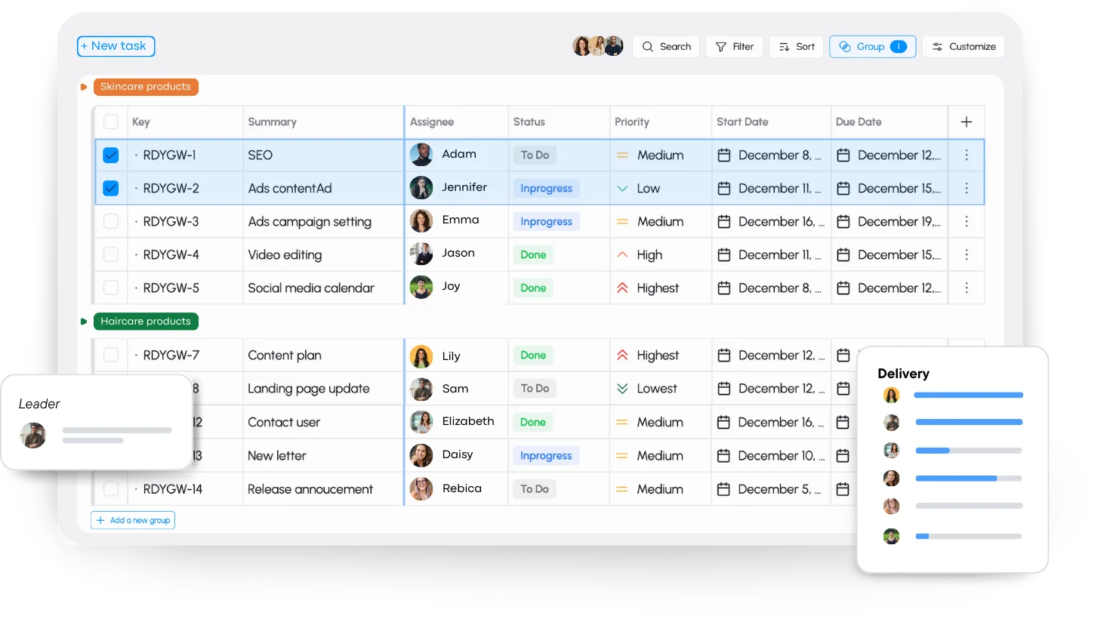Click Highest priority icon for Social media calendar

click(622, 288)
